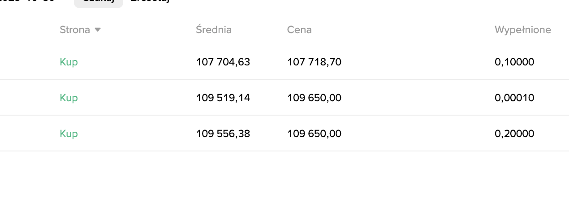Image resolution: width=569 pixels, height=207 pixels.
Task: Click the filled amount 0,20000
Action: click(514, 134)
